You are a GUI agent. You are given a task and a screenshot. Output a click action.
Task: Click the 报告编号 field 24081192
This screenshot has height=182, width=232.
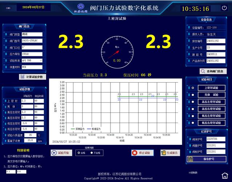pos(216,41)
